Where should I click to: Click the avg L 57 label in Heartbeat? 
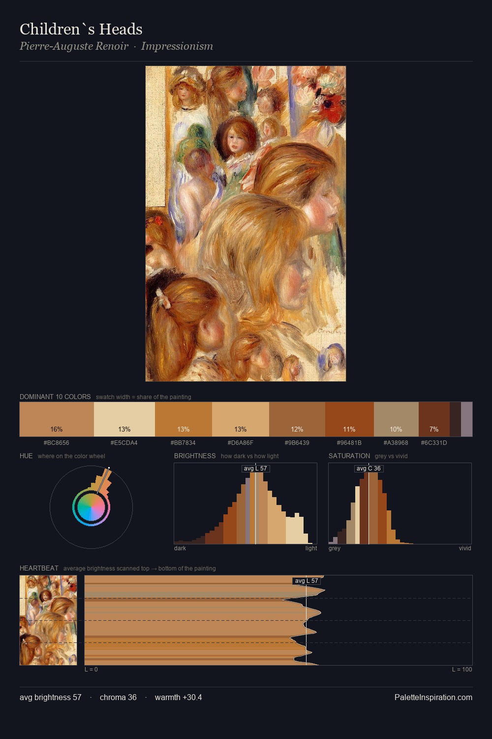[x=307, y=581]
